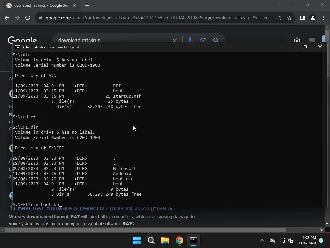The height and width of the screenshot is (248, 330).
Task: Close the 'download rat virus' tab
Action: 75,5
